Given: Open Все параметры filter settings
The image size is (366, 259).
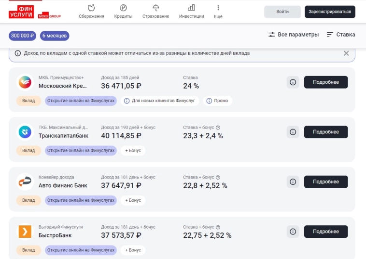Looking at the screenshot, I should click(x=294, y=35).
